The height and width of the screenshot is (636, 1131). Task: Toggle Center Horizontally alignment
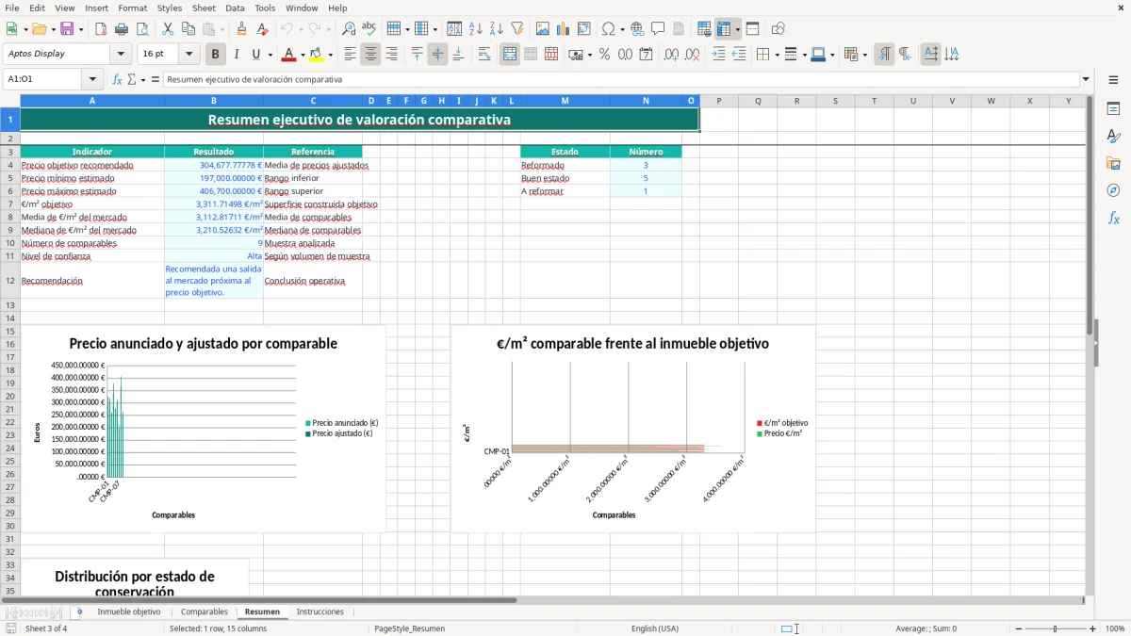point(370,55)
